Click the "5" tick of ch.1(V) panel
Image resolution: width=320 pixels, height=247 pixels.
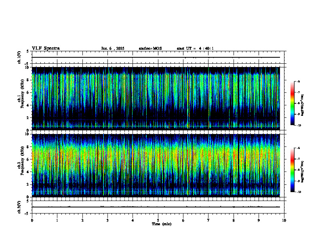coord(28,52)
